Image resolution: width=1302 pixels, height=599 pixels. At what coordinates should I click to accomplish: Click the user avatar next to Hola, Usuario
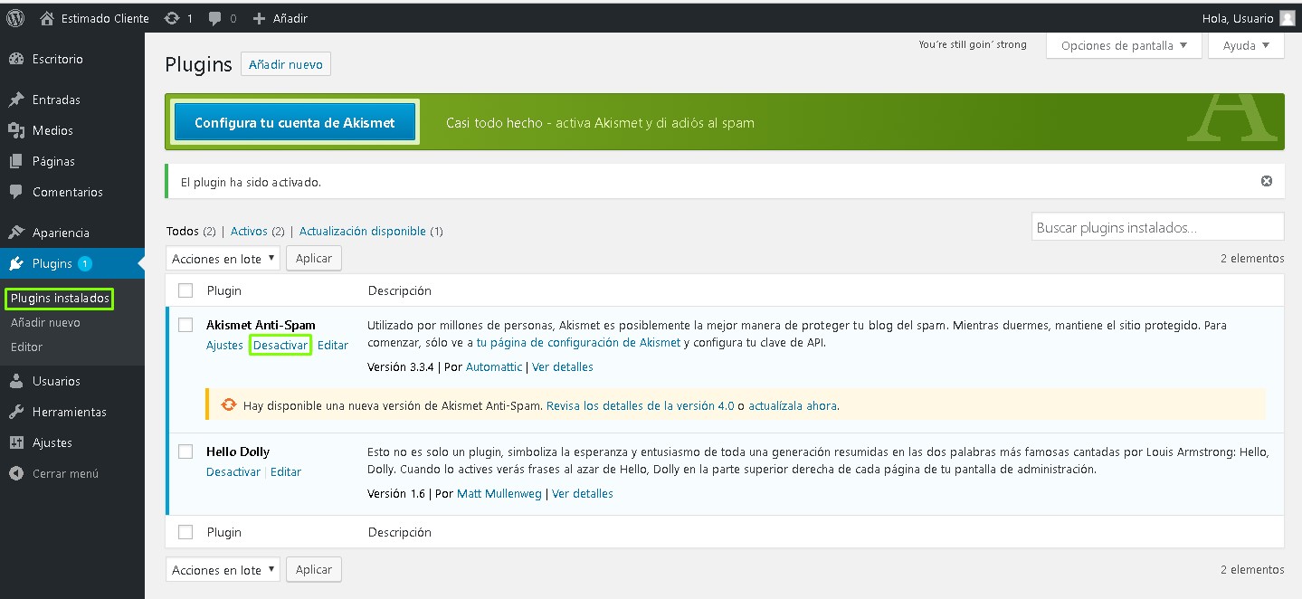click(1288, 18)
